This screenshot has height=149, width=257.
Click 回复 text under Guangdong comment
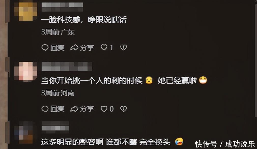(x=57, y=48)
